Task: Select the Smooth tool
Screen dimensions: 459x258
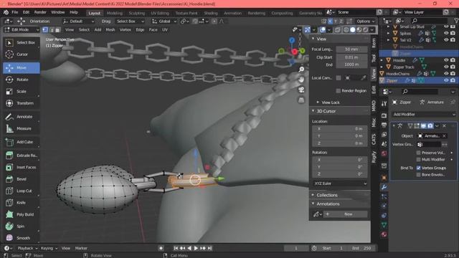Action: click(22, 238)
